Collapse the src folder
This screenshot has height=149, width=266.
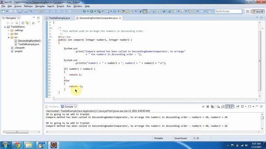8,37
